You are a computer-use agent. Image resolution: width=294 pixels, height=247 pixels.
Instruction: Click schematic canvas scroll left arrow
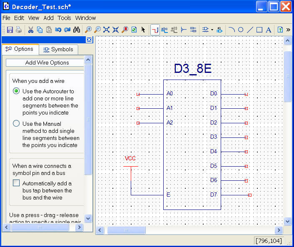[100, 230]
